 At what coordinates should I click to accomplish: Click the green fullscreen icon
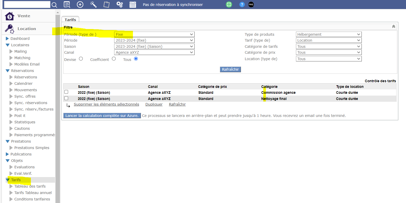click(x=229, y=5)
